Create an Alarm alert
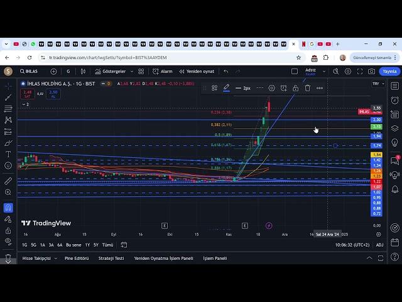 click(x=163, y=71)
